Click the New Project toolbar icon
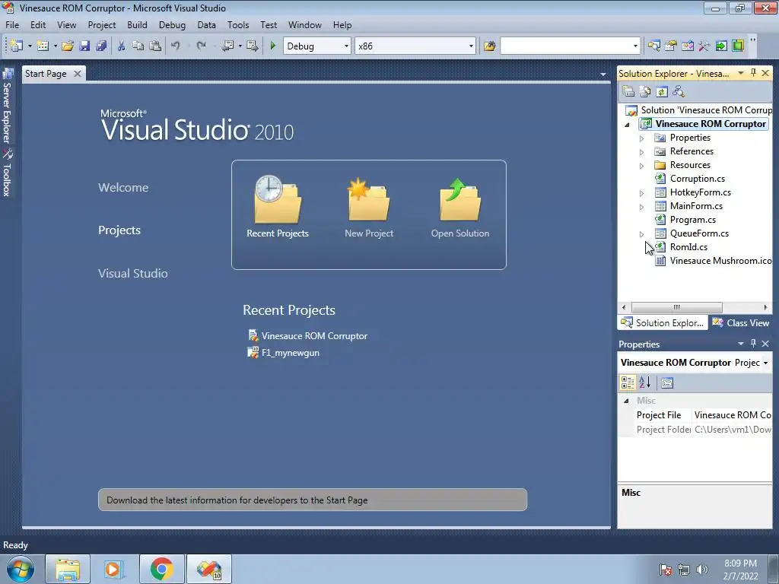 [x=17, y=46]
